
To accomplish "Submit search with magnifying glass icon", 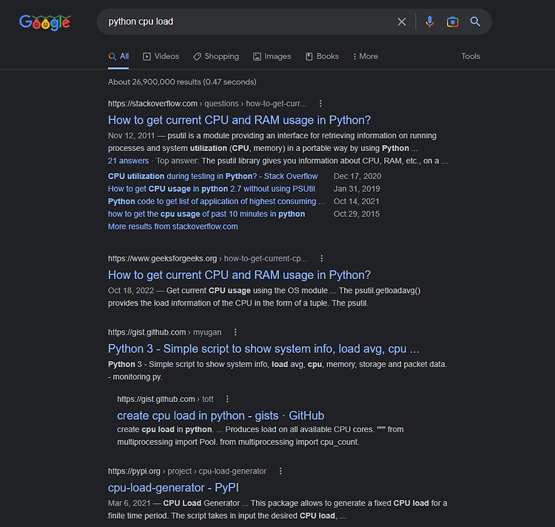I will click(475, 22).
